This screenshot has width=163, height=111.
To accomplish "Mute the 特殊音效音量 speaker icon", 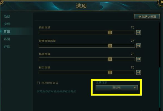I will 139,46.
